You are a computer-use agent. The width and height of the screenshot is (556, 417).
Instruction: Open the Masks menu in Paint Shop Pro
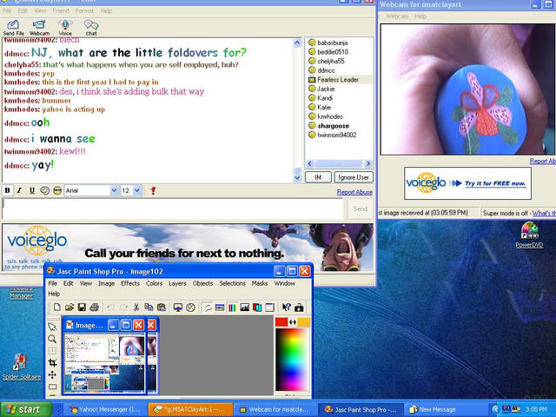coord(260,283)
